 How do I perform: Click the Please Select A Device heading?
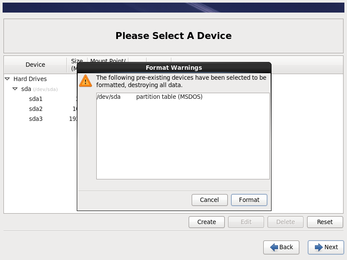[173, 36]
